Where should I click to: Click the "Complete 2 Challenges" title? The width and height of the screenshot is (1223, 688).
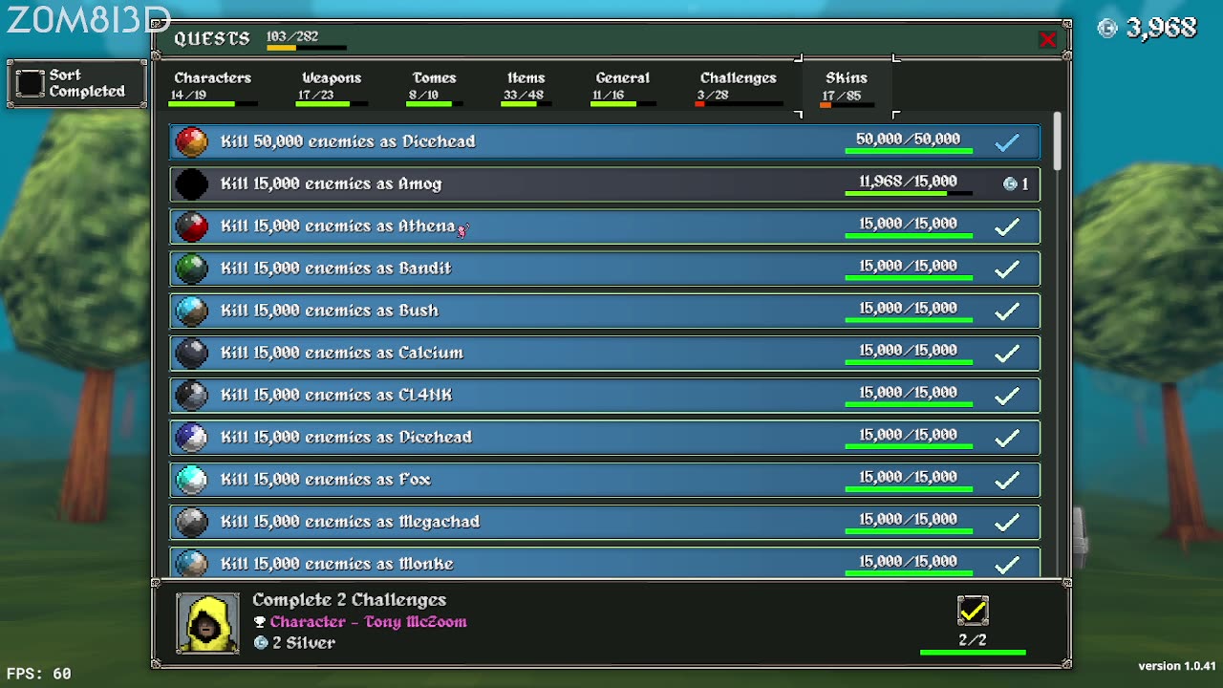[x=349, y=600]
